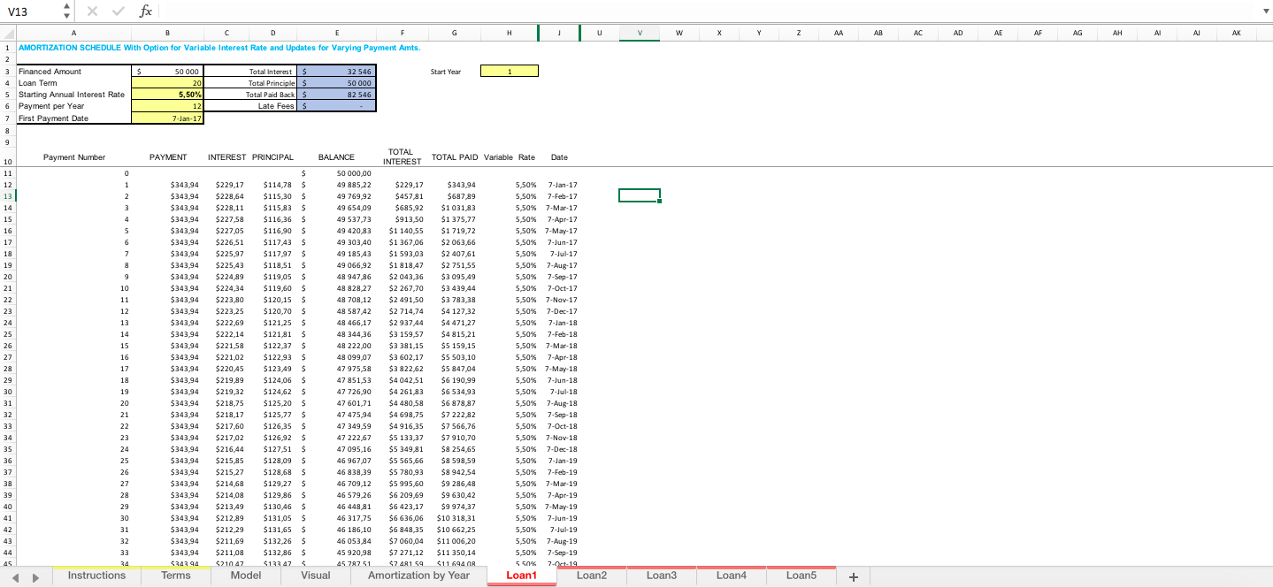Open the Model sheet tab
This screenshot has height=587, width=1273.
245,576
